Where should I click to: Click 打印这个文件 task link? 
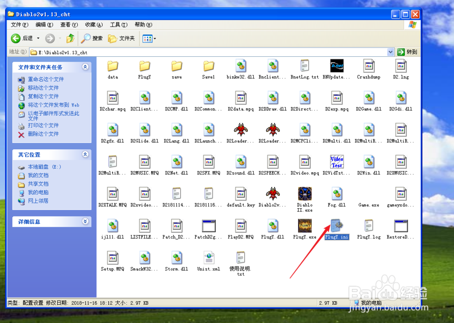(43, 125)
